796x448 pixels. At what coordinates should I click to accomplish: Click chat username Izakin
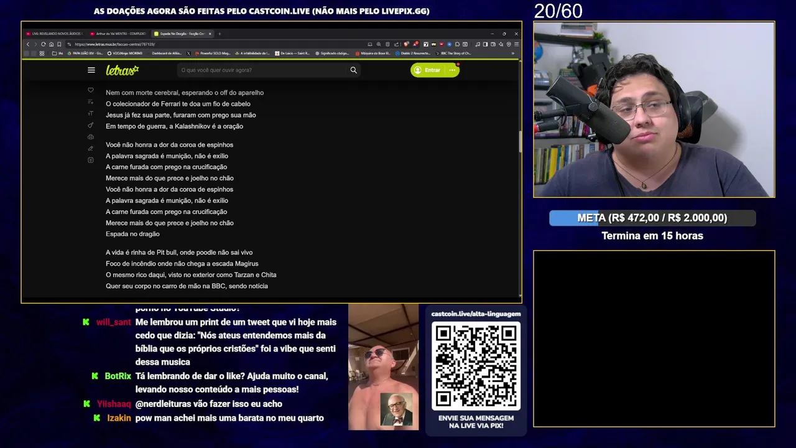coord(119,418)
